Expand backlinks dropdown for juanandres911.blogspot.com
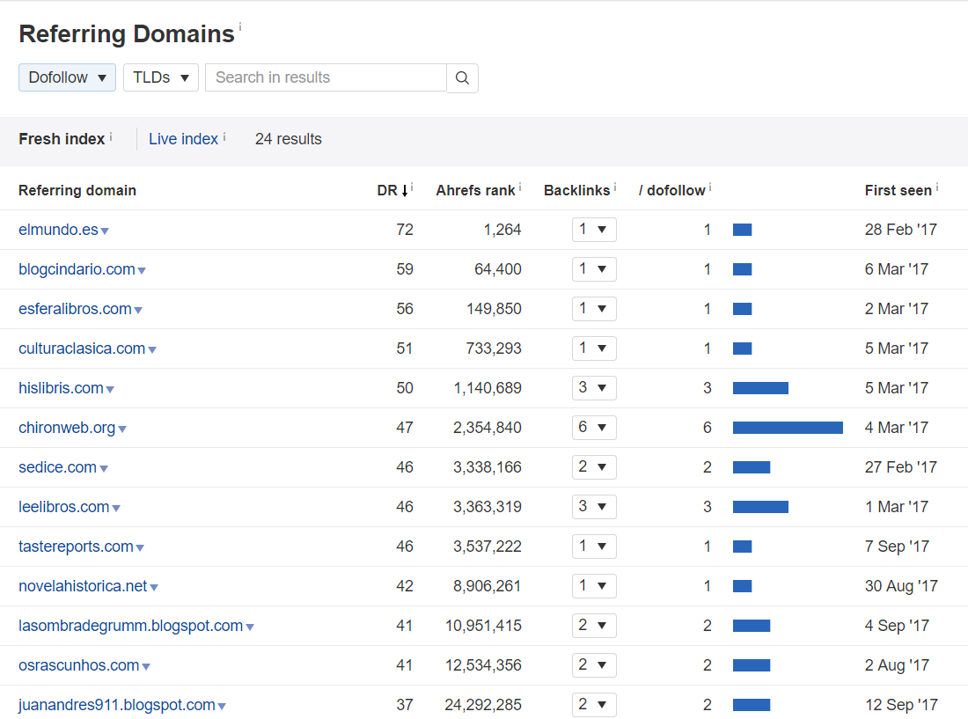The width and height of the screenshot is (968, 719). [x=594, y=704]
